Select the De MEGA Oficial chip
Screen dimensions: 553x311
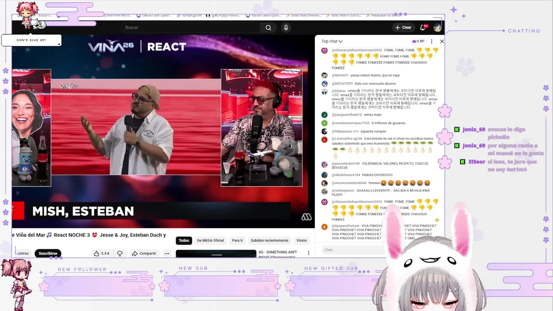pyautogui.click(x=210, y=241)
